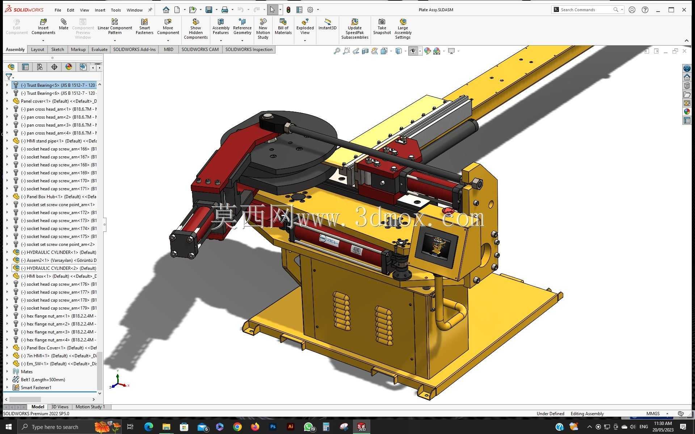The width and height of the screenshot is (695, 434).
Task: Open Reference Geometry tool
Action: (x=242, y=27)
